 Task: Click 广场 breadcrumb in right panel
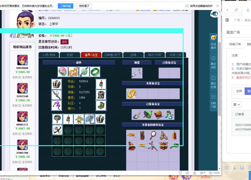[x=237, y=20]
